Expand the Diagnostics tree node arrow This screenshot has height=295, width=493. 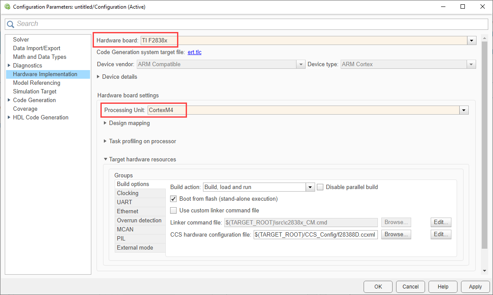coord(9,66)
